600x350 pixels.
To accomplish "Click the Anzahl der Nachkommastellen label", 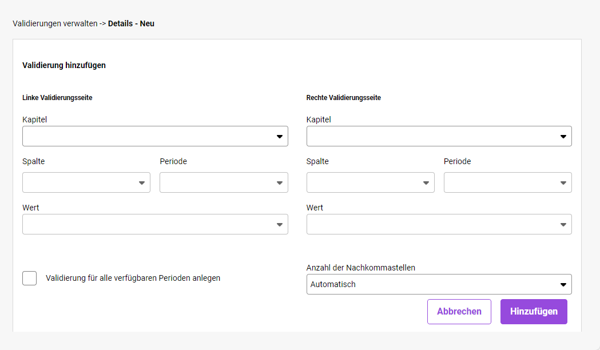I will pyautogui.click(x=361, y=268).
